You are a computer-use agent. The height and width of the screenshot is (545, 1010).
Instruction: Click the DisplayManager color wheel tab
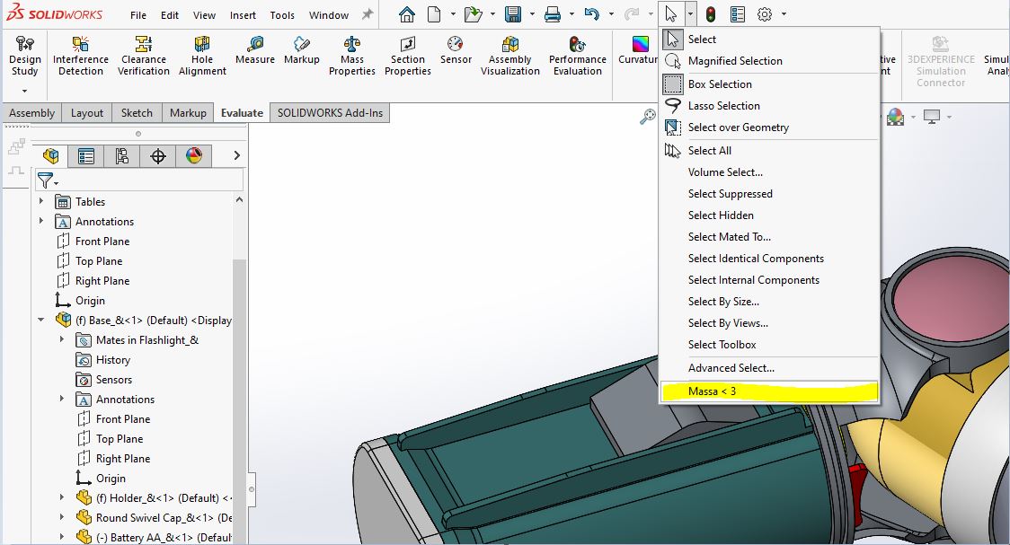pyautogui.click(x=194, y=156)
